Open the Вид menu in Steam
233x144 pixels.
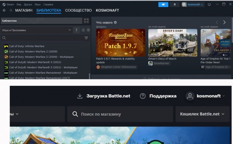click(19, 4)
